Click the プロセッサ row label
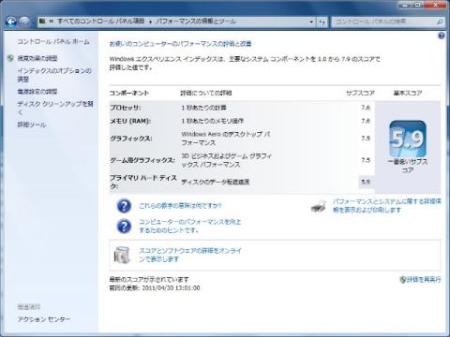The image size is (450, 337). (x=126, y=108)
